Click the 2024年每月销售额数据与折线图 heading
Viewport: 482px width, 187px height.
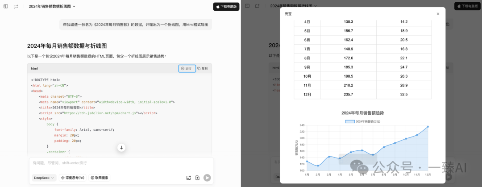(67, 46)
